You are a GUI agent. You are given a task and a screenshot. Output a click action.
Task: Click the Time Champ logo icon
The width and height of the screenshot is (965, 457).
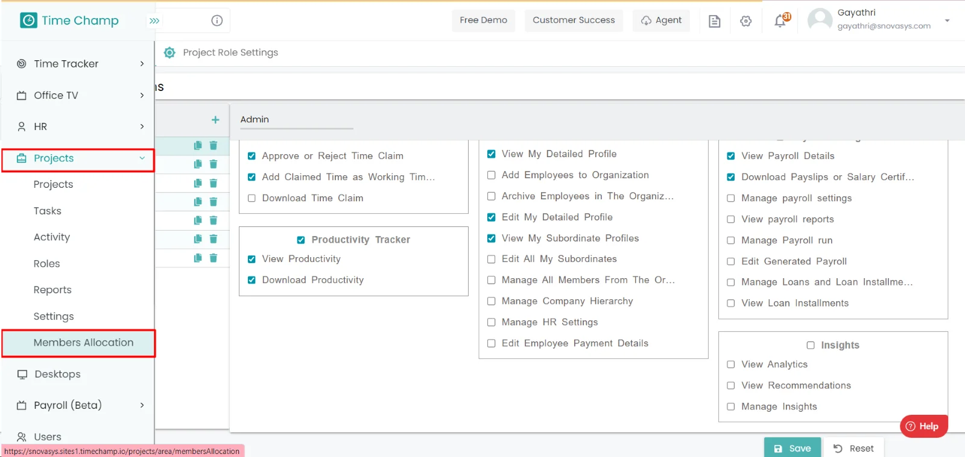[28, 20]
